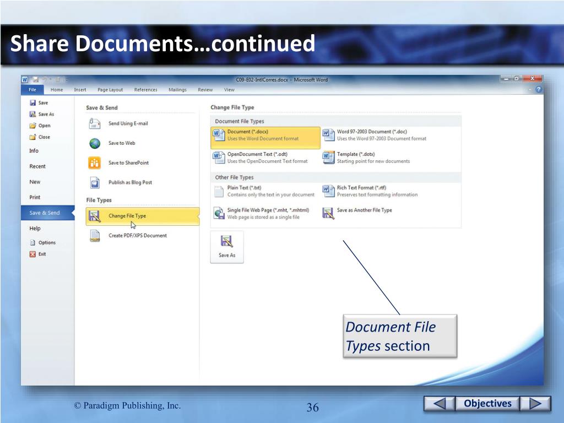Select Save & Send in the sidebar
Image resolution: width=564 pixels, height=423 pixels.
click(47, 213)
